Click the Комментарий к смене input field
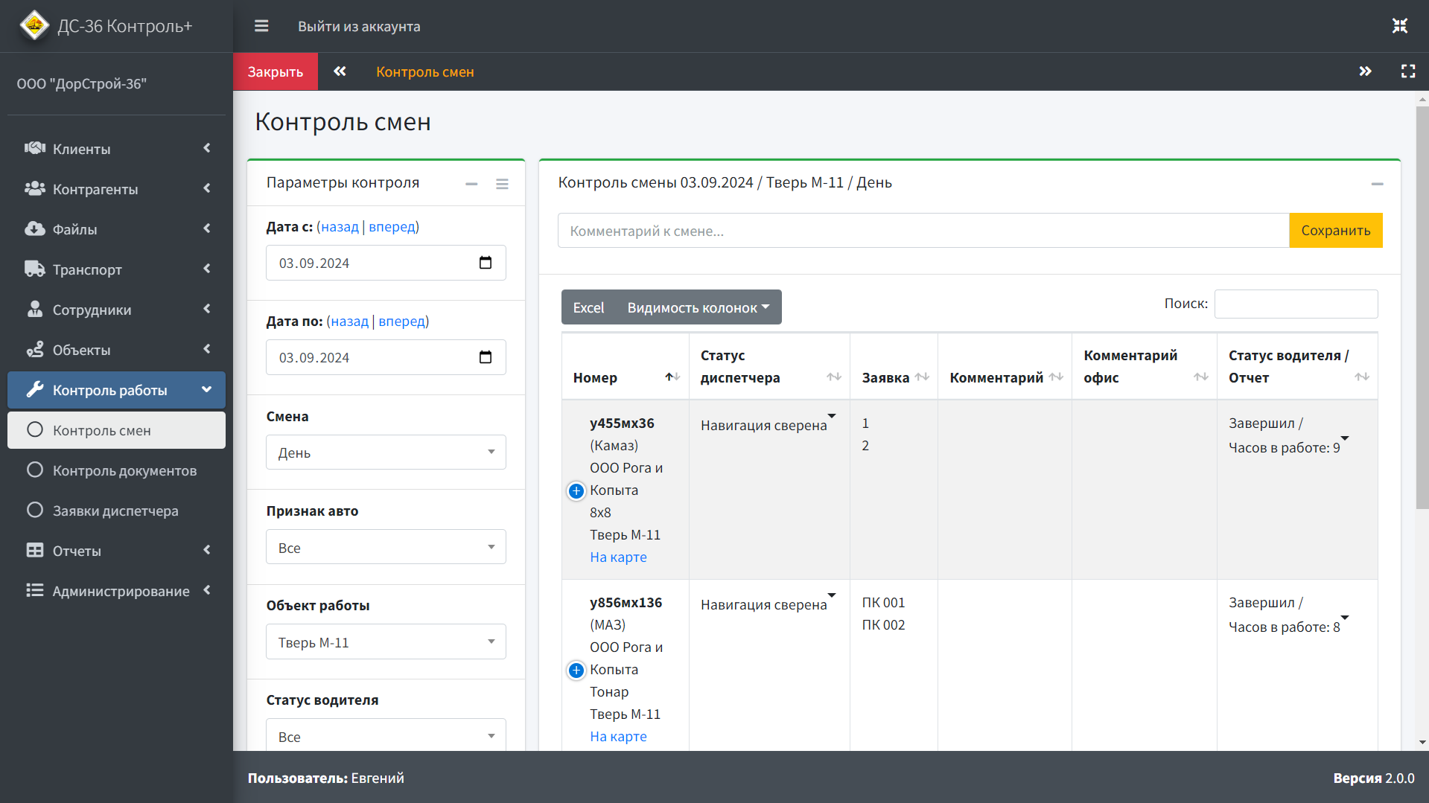Image resolution: width=1429 pixels, height=803 pixels. point(923,231)
